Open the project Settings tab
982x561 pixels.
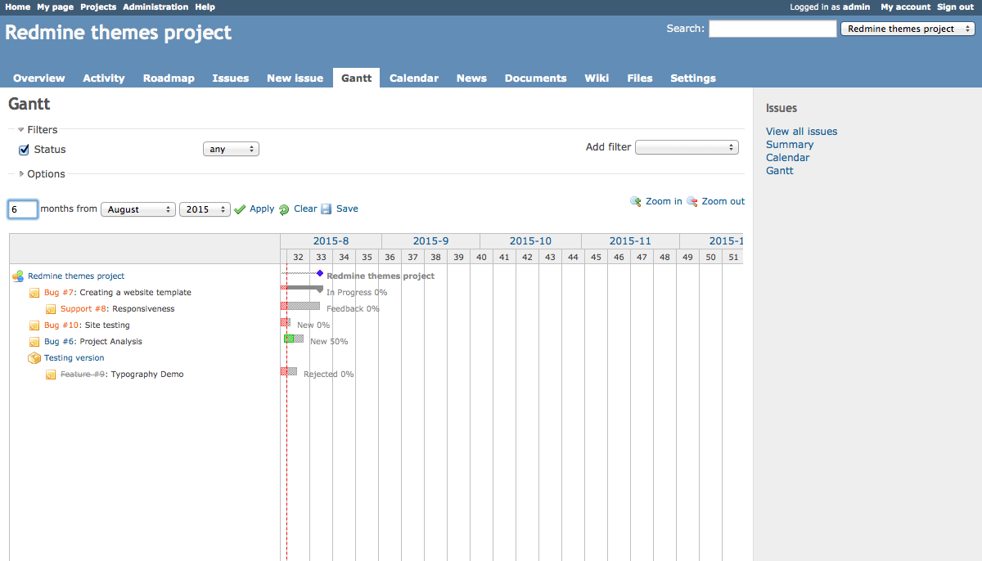click(693, 79)
